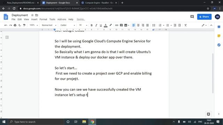
Task: Expand bulleted list style dropdown arrow
Action: [171, 25]
